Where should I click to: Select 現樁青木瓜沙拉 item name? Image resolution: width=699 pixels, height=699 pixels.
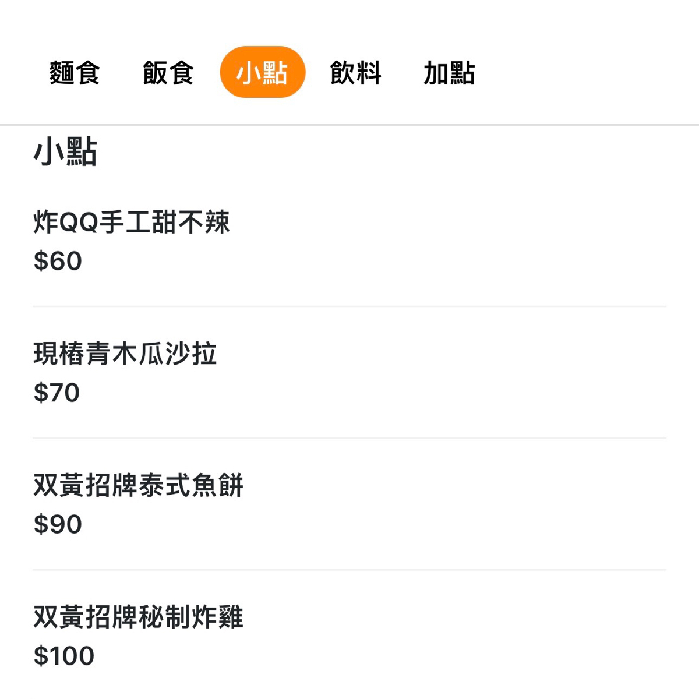tap(125, 354)
